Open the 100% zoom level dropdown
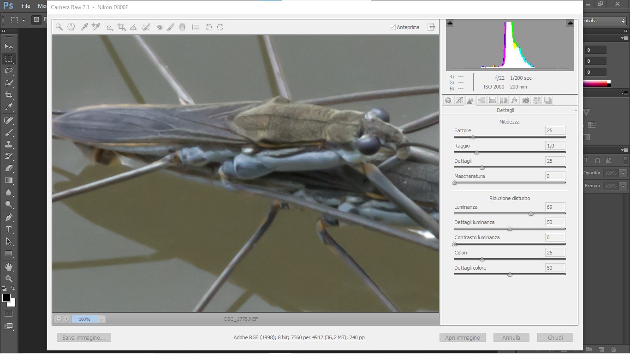This screenshot has width=630, height=354. (101, 319)
